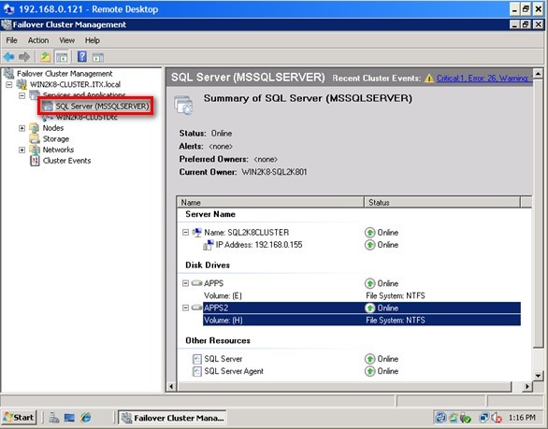The width and height of the screenshot is (548, 429).
Task: Open the Help menu
Action: click(93, 40)
